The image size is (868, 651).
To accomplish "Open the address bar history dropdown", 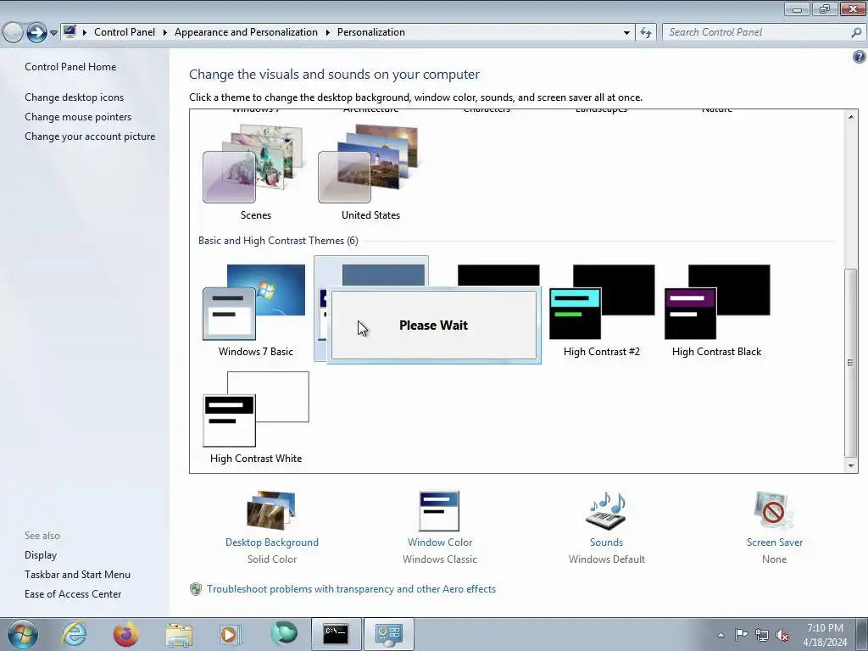I will tap(626, 33).
